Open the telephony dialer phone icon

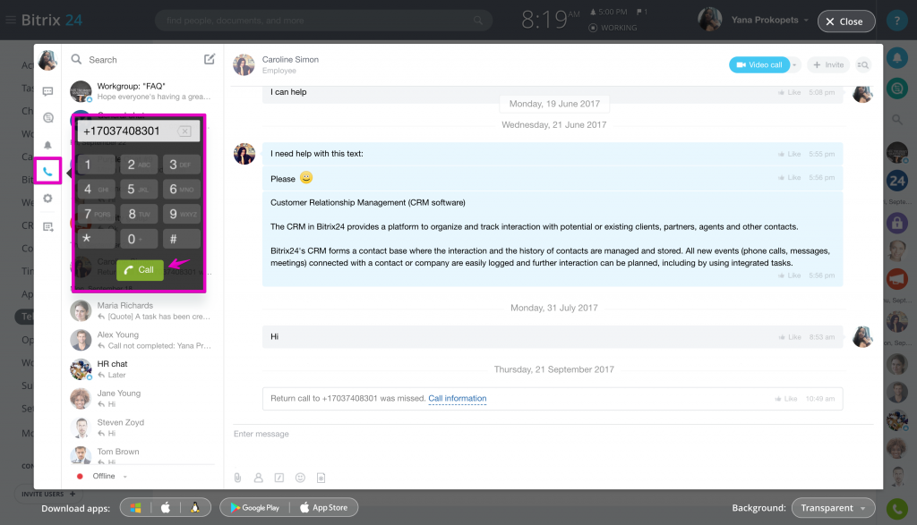[x=48, y=171]
